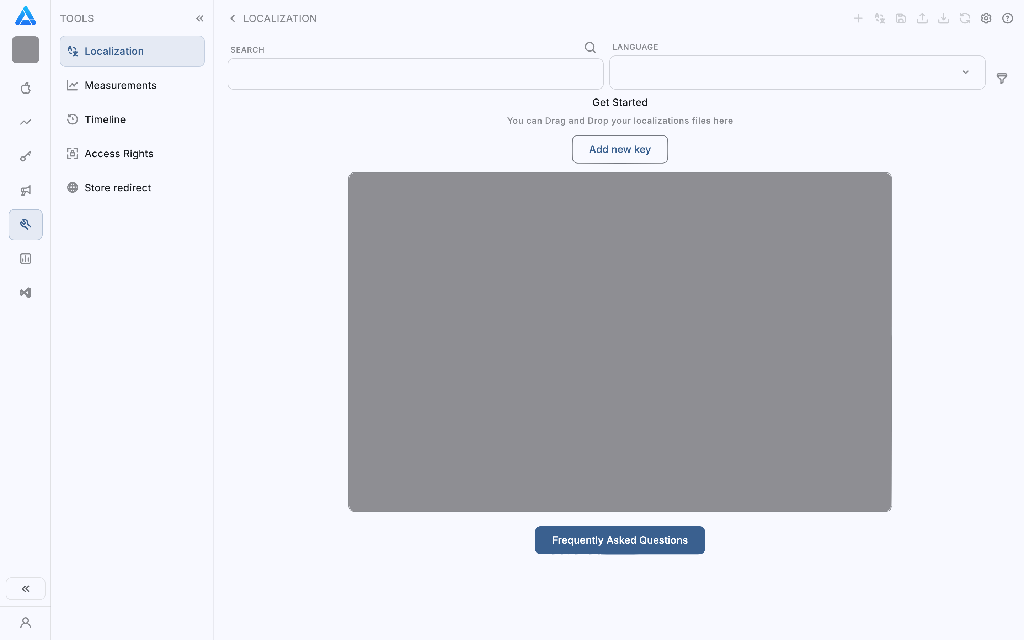Open the trend line analytics icon in sidebar

[x=25, y=122]
